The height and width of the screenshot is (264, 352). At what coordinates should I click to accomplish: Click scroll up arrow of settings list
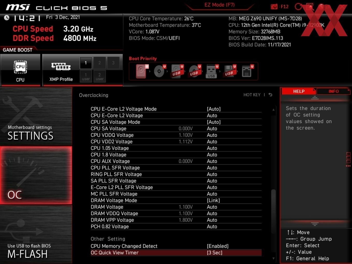(273, 110)
